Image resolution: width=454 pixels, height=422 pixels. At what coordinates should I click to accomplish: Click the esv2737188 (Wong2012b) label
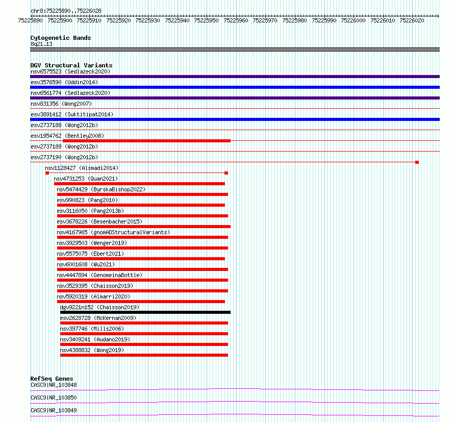[x=64, y=125]
